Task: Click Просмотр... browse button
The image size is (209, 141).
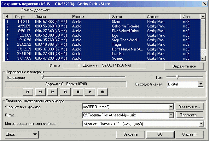Action: pos(189,115)
